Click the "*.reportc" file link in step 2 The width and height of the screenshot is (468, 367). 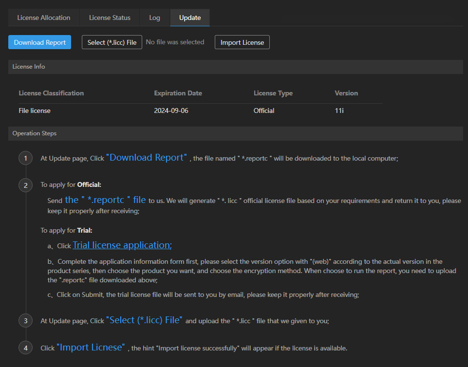click(x=105, y=200)
